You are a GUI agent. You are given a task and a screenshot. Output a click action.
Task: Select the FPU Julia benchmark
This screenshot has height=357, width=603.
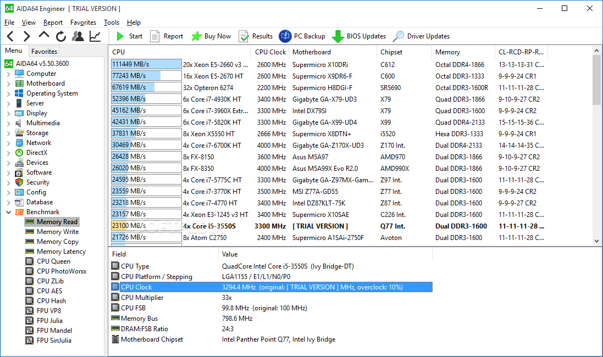[x=44, y=321]
